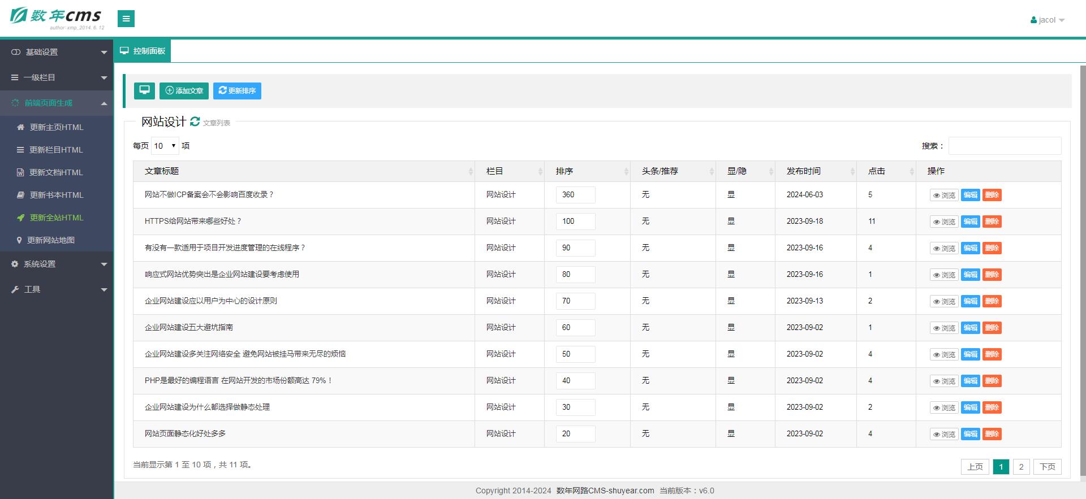Click the 添加文章 button
The width and height of the screenshot is (1086, 499).
click(184, 90)
